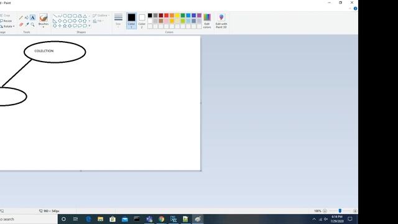This screenshot has width=398, height=224.
Task: Show hidden system tray icons chevron
Action: point(314,219)
